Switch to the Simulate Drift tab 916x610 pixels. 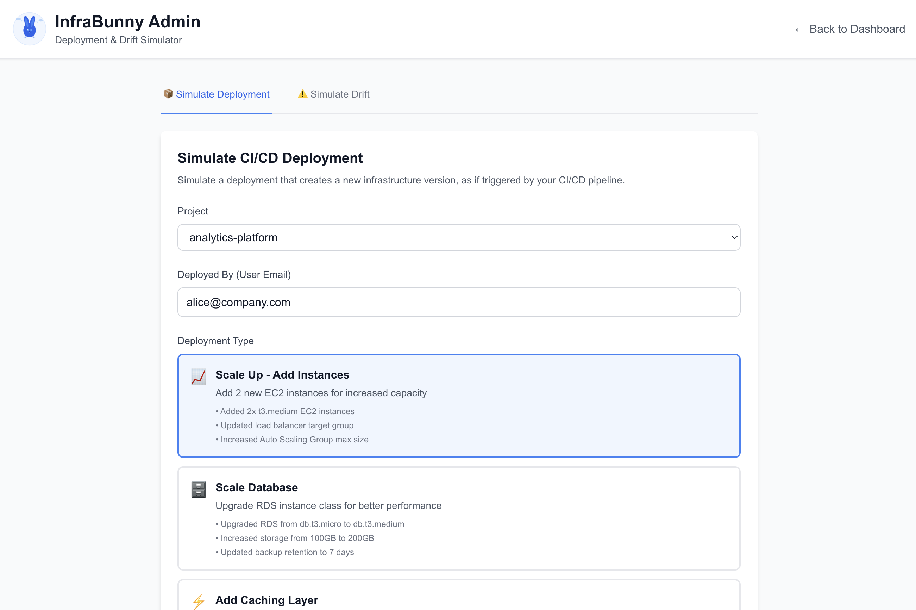tap(334, 94)
